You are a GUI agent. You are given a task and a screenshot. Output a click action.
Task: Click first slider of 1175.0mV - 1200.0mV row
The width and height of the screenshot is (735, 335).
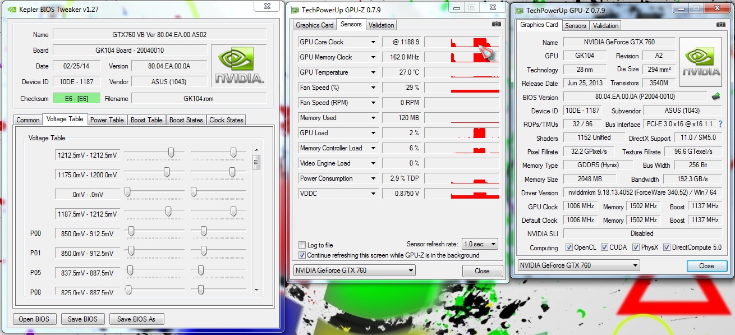coord(167,172)
